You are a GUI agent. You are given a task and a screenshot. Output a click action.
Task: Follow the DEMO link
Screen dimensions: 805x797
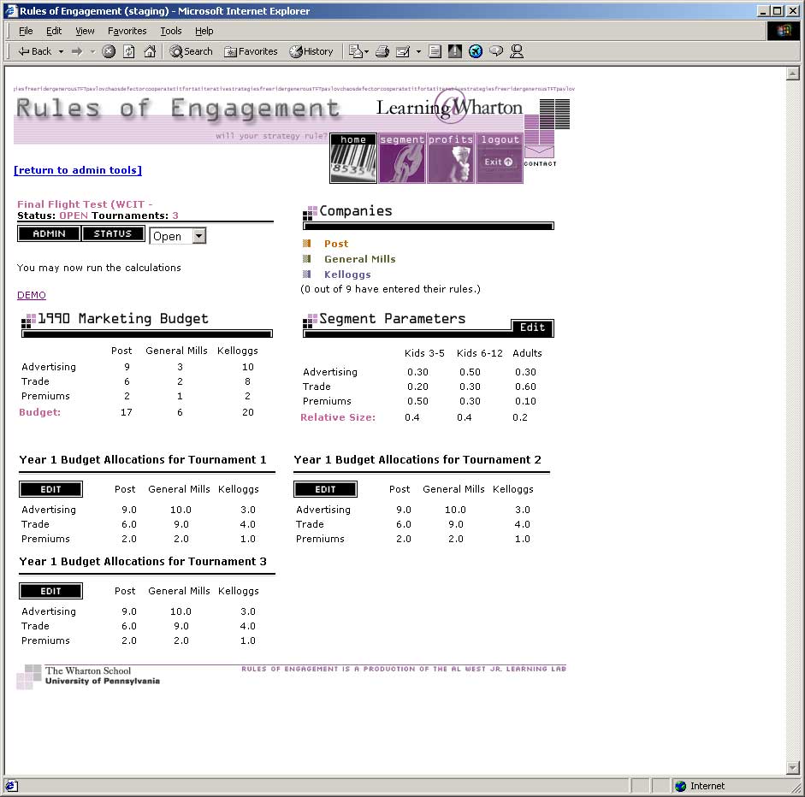32,295
